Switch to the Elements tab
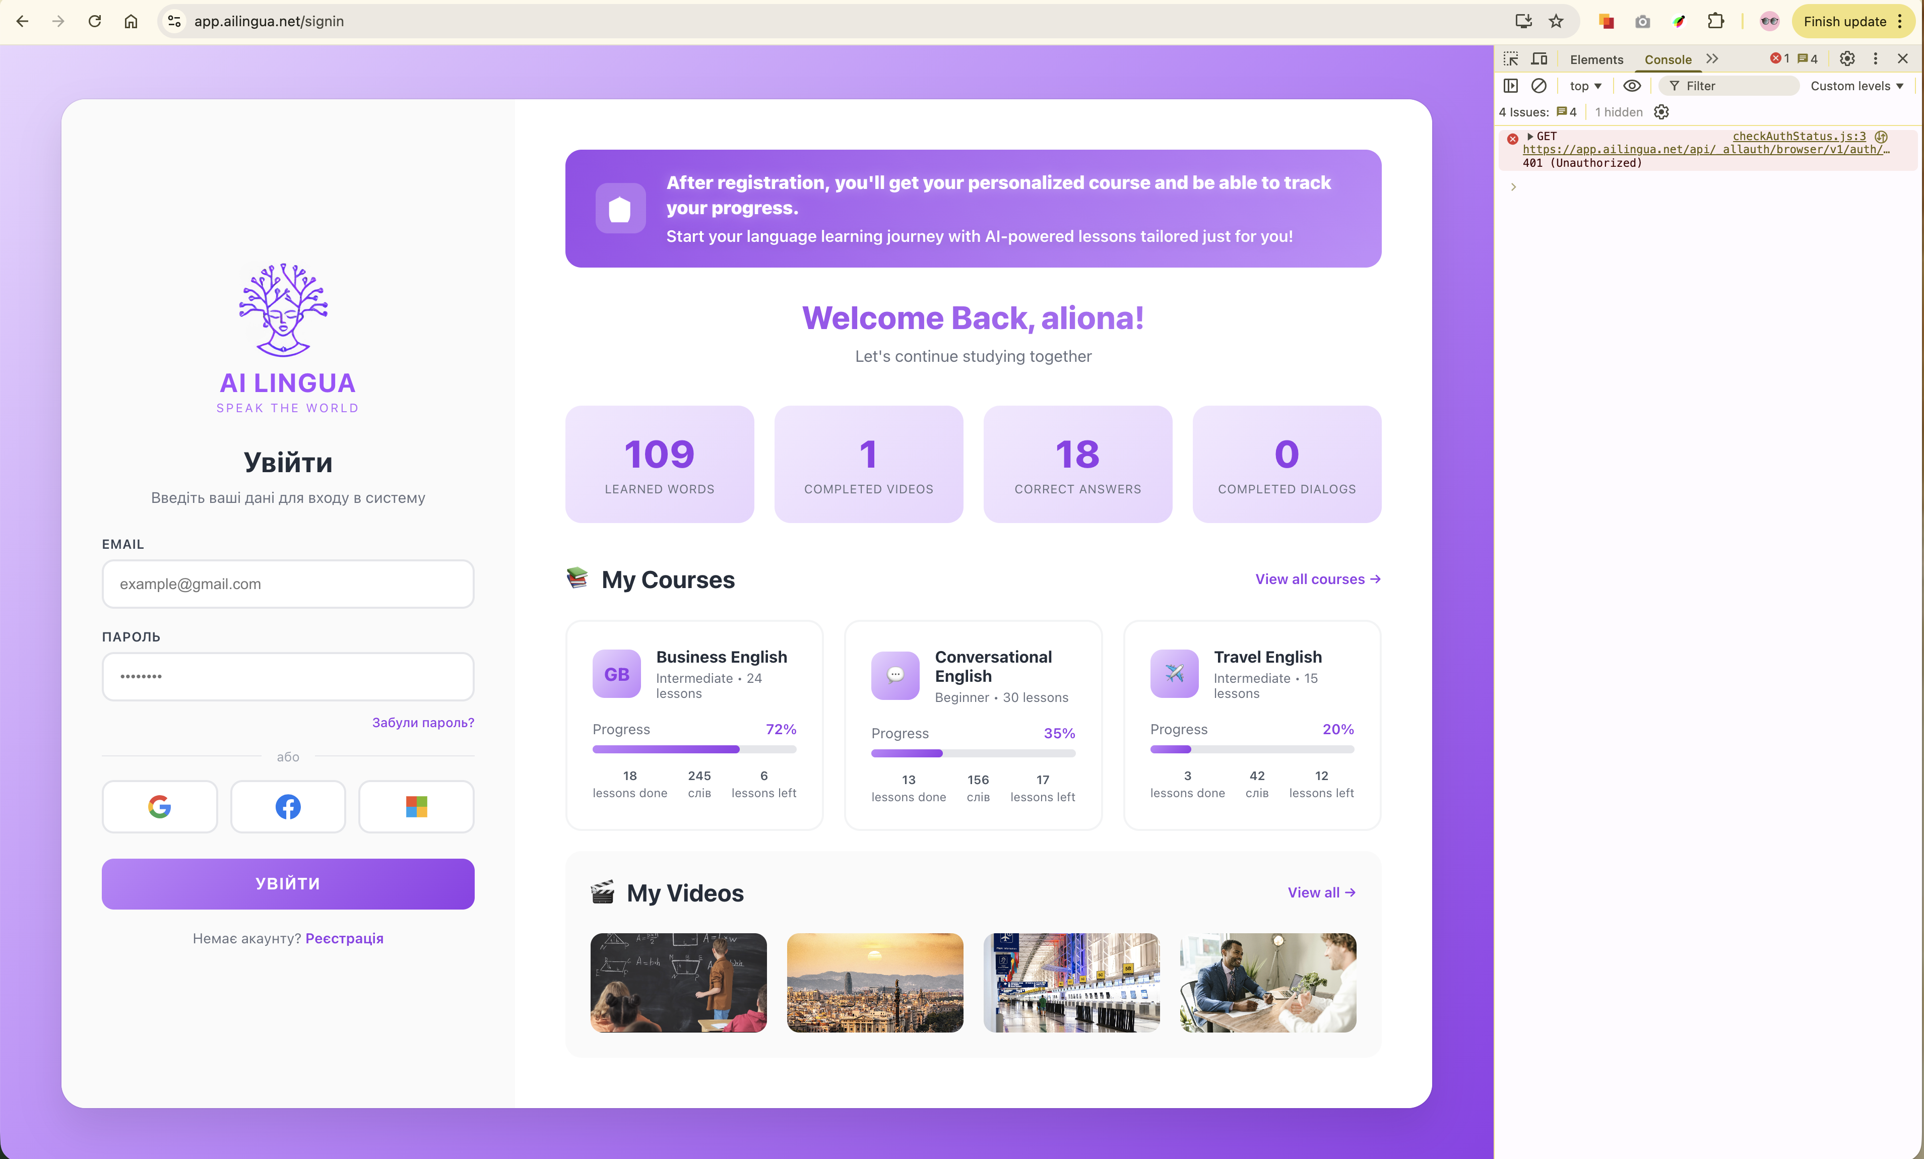The height and width of the screenshot is (1159, 1924). coord(1596,59)
